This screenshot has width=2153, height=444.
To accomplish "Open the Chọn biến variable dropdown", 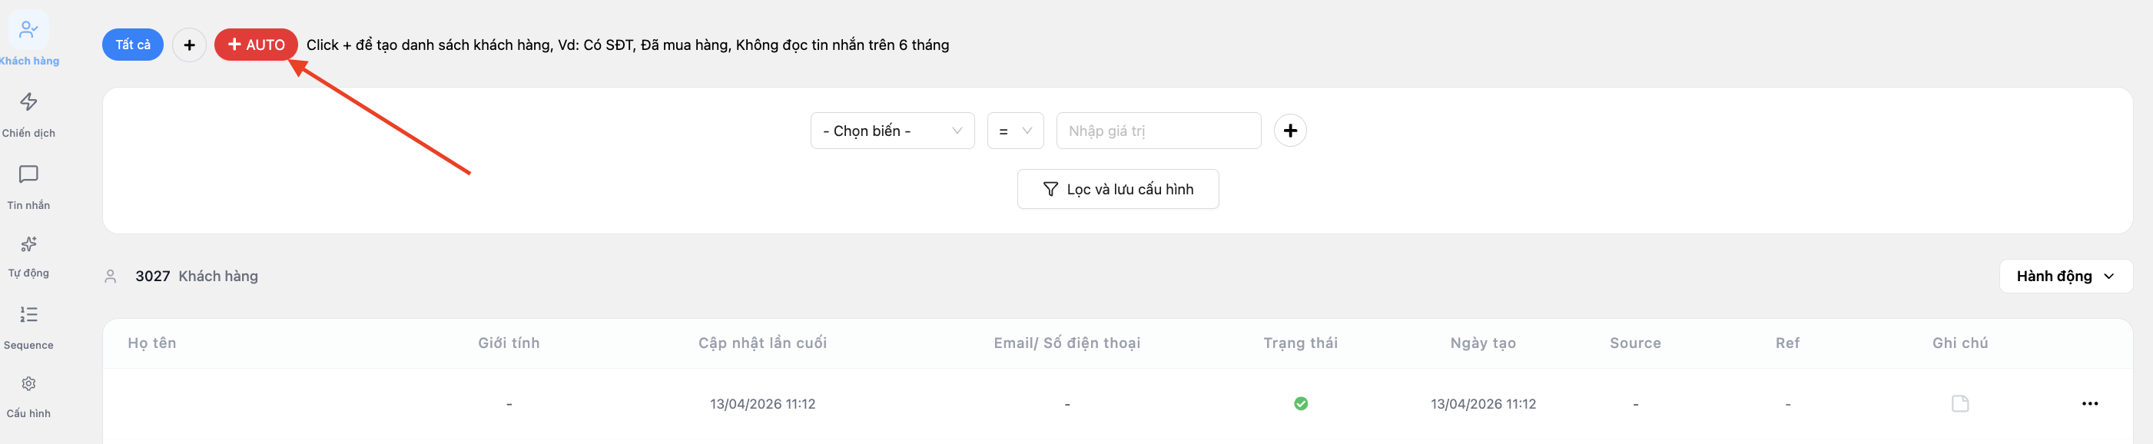I will [x=892, y=131].
